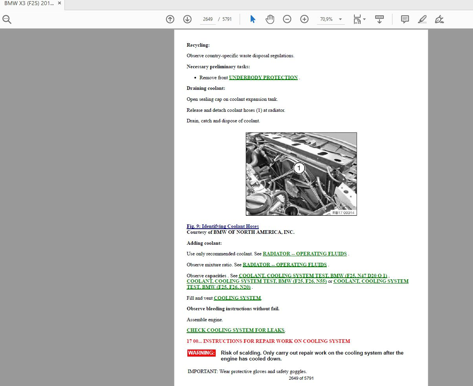Expand fit page dropdown arrow
The width and height of the screenshot is (473, 386).
point(365,19)
